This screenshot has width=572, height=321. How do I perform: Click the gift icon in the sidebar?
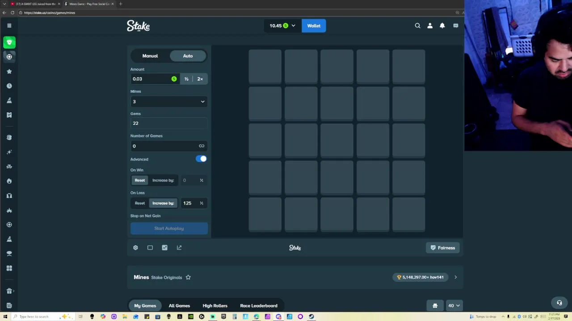pyautogui.click(x=9, y=291)
